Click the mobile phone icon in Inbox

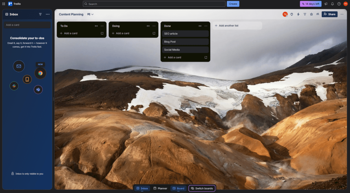(27, 79)
